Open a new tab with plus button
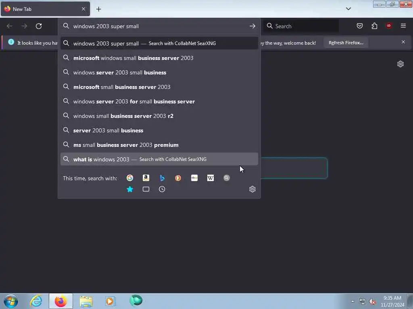413x309 pixels. click(98, 9)
